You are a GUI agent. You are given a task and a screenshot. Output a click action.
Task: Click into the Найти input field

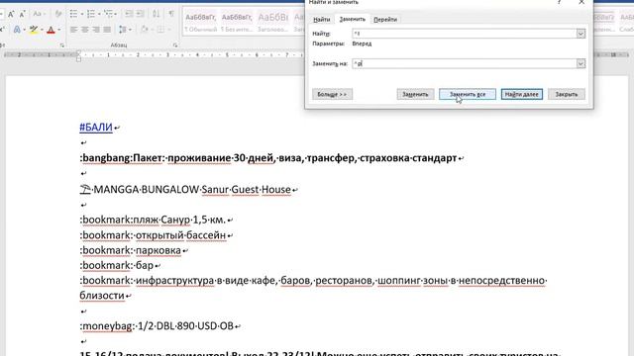[x=465, y=34]
